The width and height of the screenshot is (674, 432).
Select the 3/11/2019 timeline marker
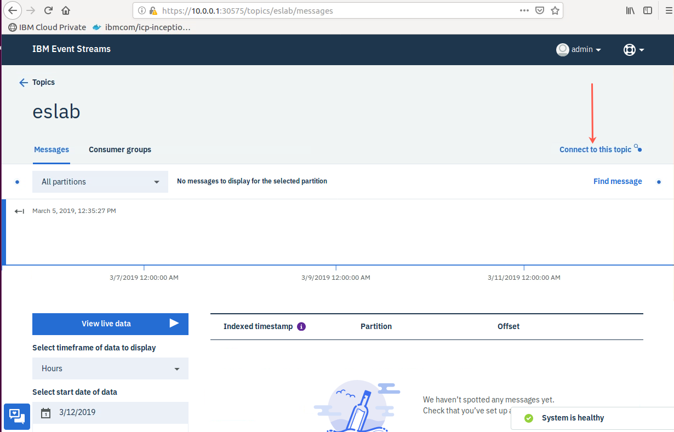(524, 278)
